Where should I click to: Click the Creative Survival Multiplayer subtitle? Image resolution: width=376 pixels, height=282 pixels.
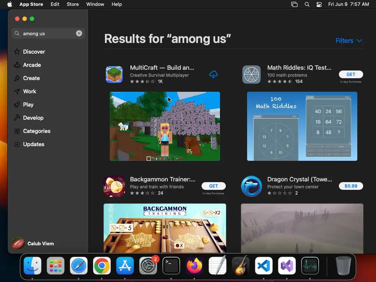(x=159, y=75)
